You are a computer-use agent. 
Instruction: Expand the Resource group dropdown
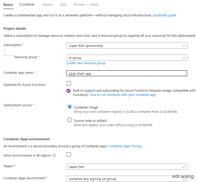coord(127,58)
